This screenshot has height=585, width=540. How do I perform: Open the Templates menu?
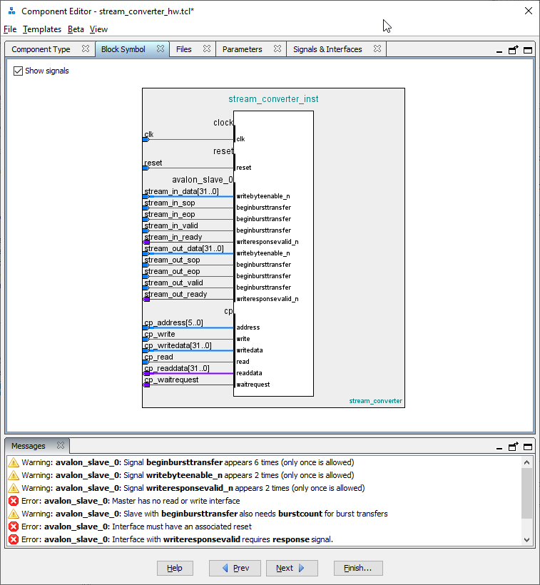42,29
